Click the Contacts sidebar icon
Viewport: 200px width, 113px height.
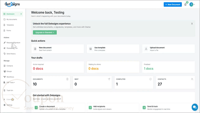[5, 66]
